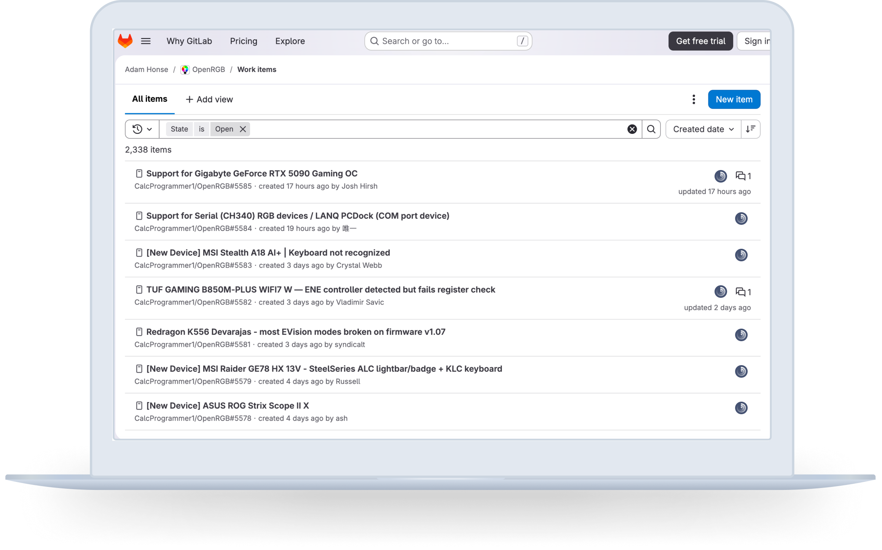
Task: Click assignee avatar on MSI Stealth A18 row
Action: coord(741,255)
